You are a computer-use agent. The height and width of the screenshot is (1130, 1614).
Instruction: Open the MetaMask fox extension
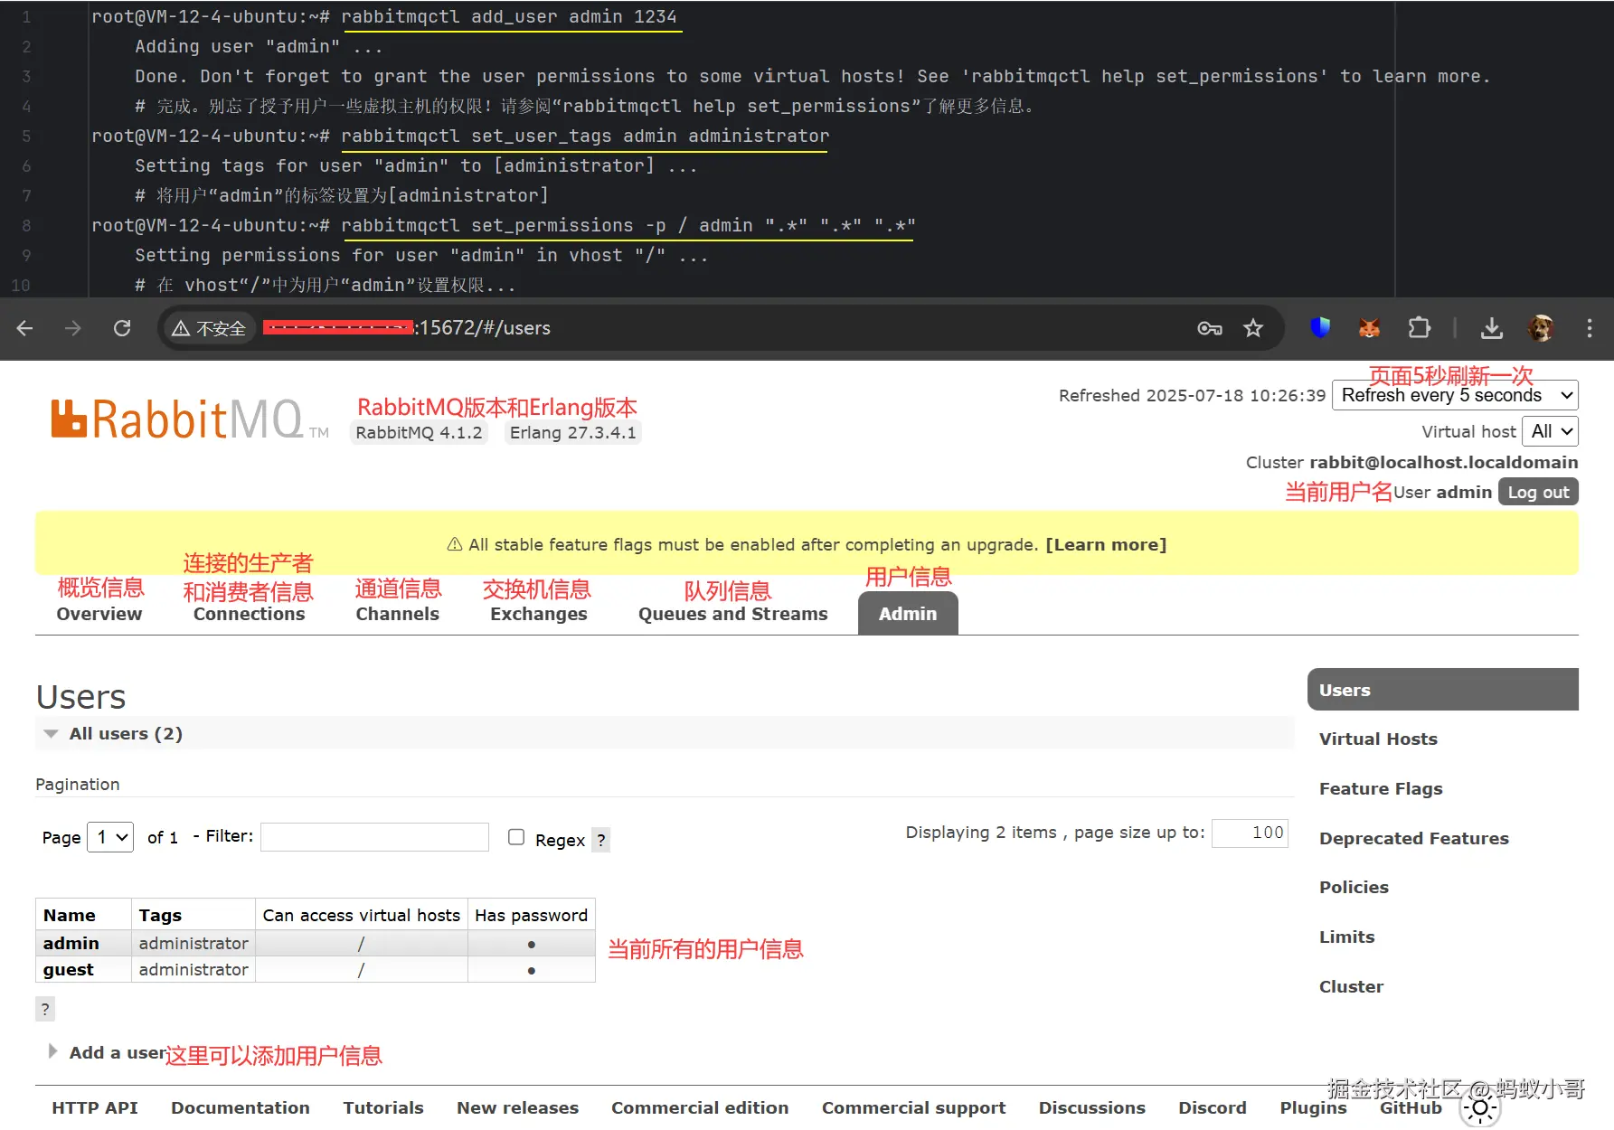(x=1369, y=327)
